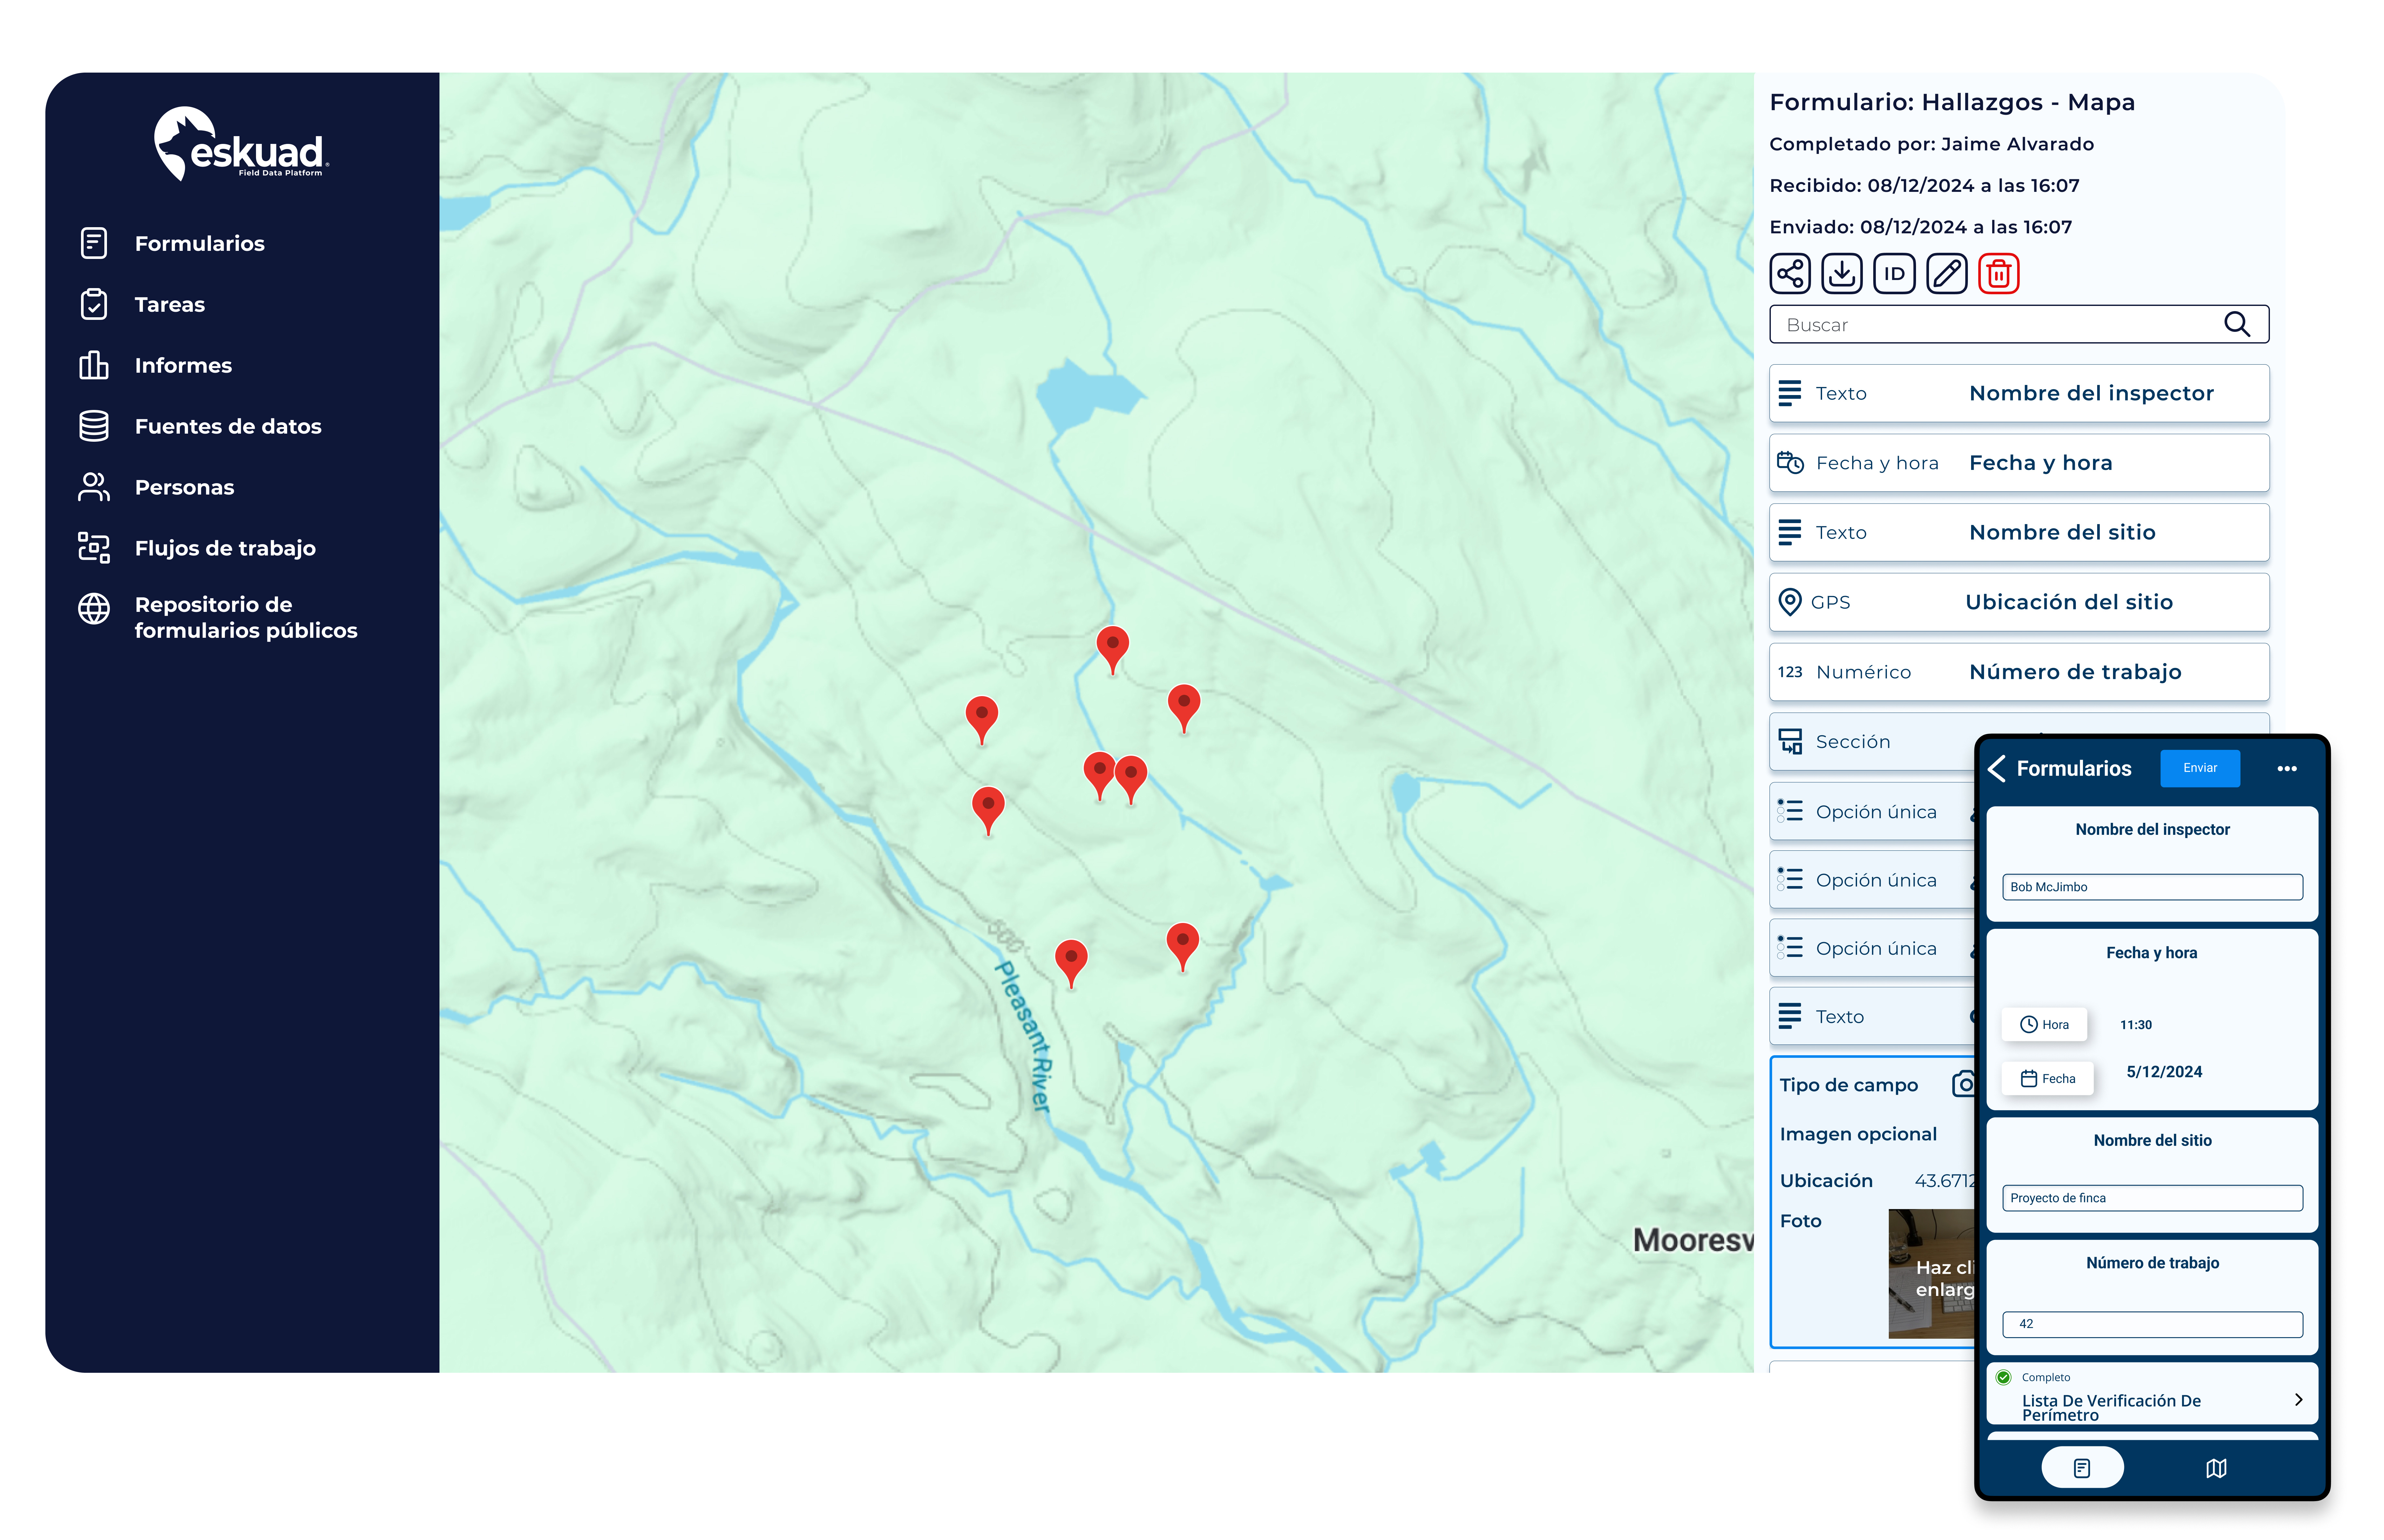
Task: Click the Número de trabajo field showing 42
Action: click(2152, 1324)
